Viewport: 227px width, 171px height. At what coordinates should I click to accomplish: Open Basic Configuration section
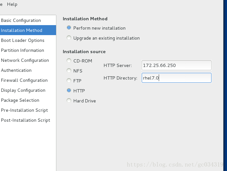point(21,20)
